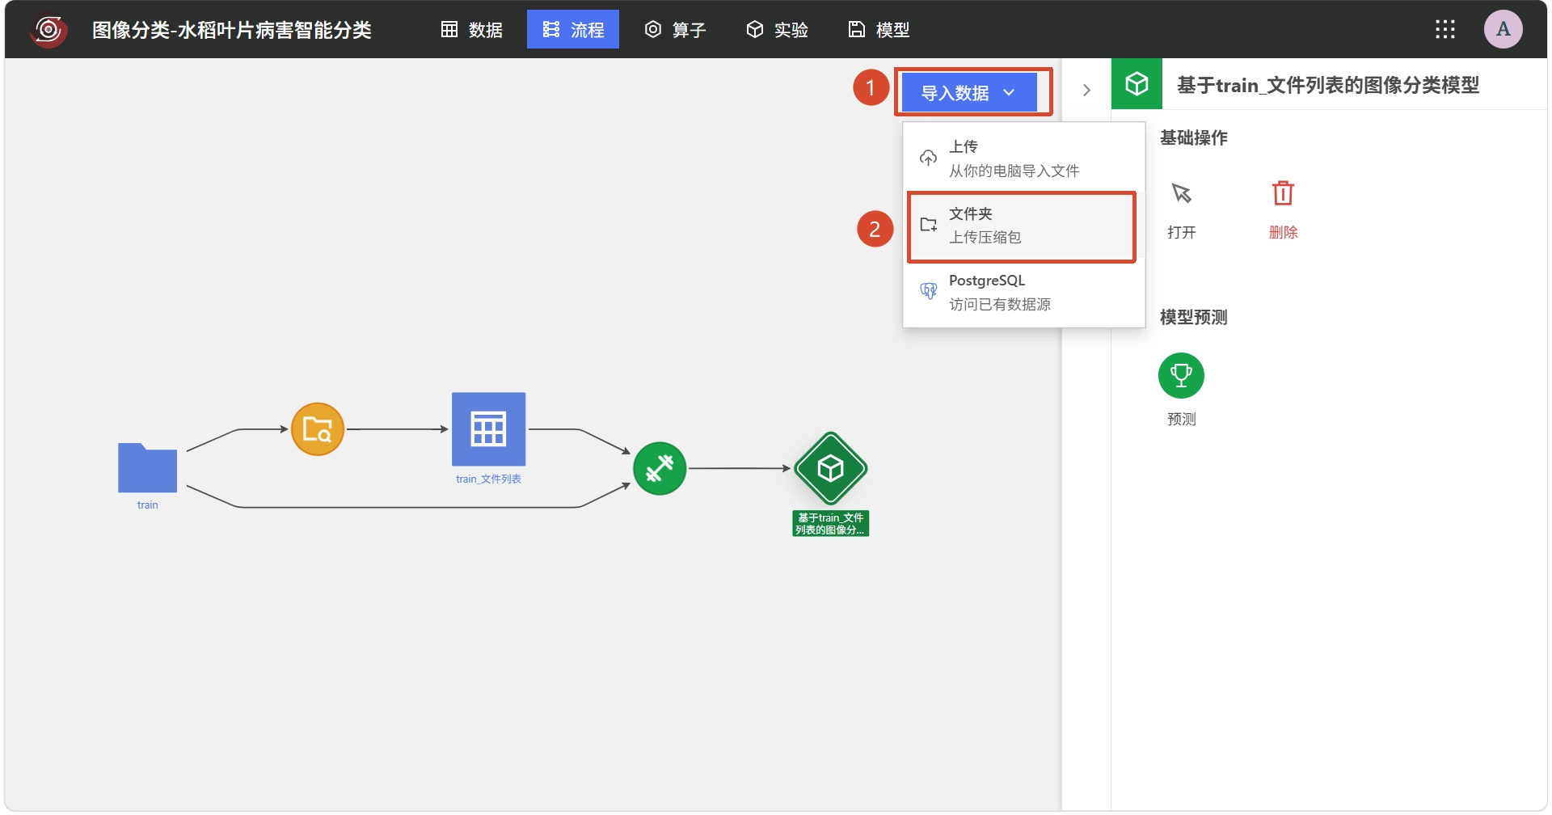The height and width of the screenshot is (815, 1552).
Task: Click the red 删除 trash icon
Action: pos(1283,193)
